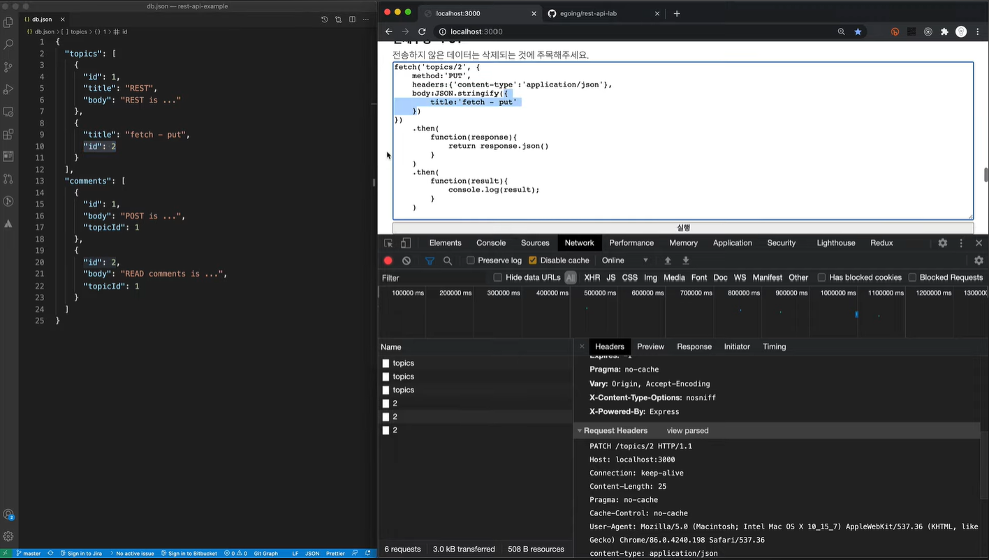Open the Manage gear in VS Code
Image resolution: width=989 pixels, height=560 pixels.
tap(8, 536)
